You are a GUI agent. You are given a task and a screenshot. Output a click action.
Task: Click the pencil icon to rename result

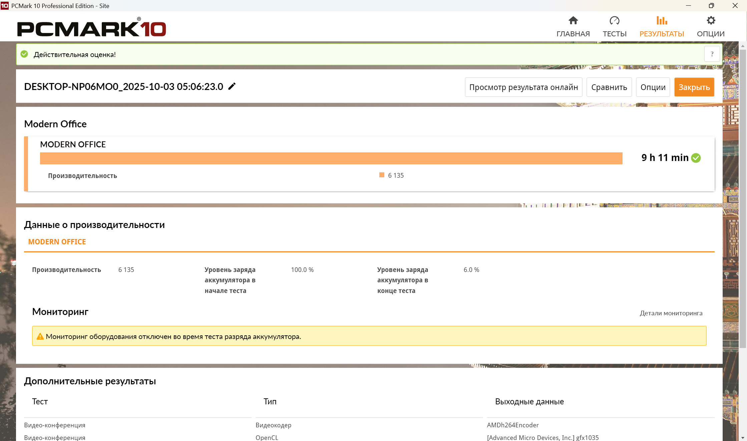click(232, 86)
